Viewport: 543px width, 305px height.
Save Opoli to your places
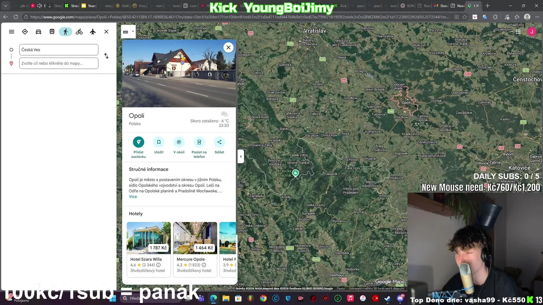[x=159, y=145]
